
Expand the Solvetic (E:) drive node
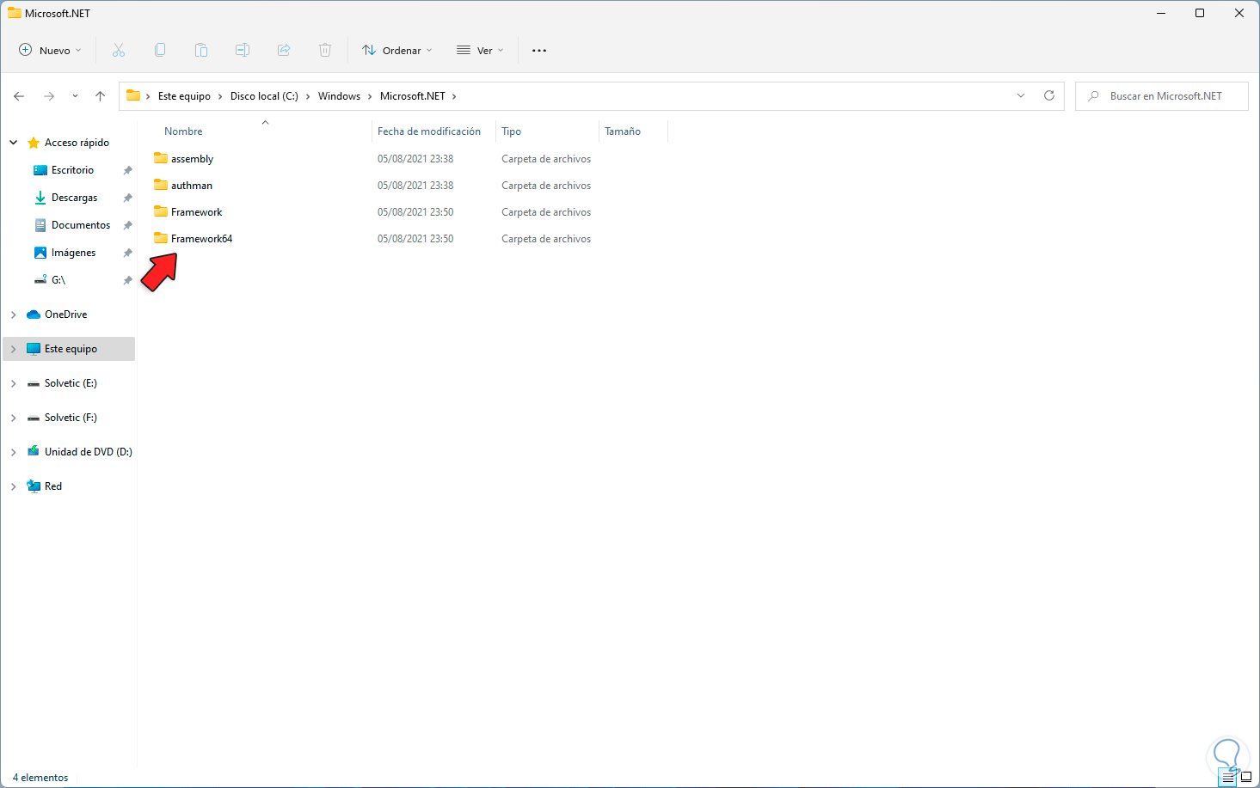[14, 383]
